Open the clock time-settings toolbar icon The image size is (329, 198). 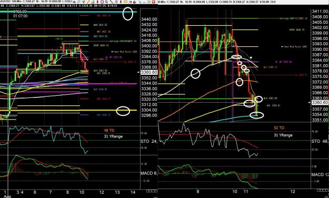[x=102, y=2]
